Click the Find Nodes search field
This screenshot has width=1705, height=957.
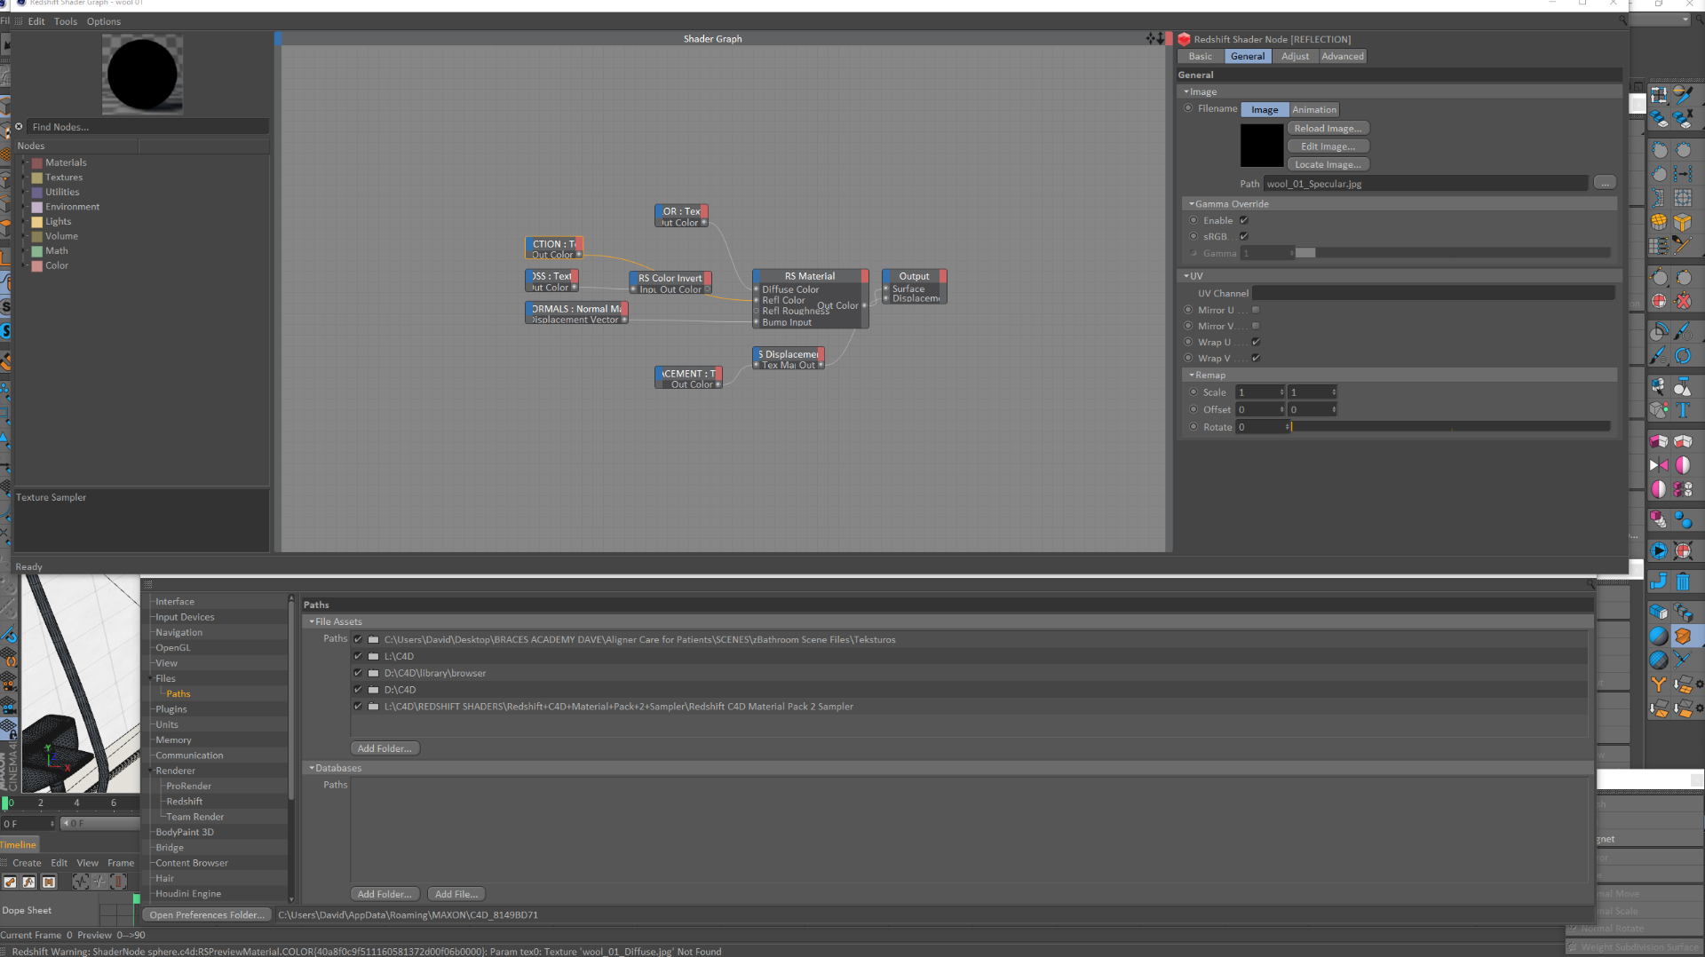pyautogui.click(x=147, y=127)
